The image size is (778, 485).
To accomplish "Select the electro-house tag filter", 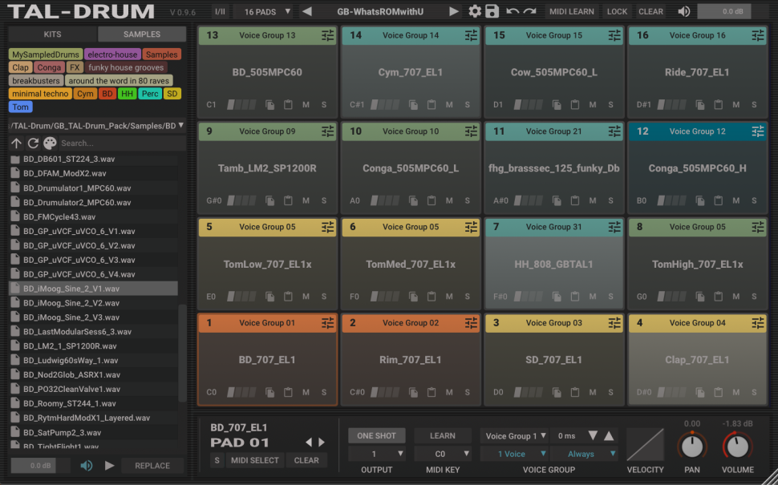I will 112,55.
